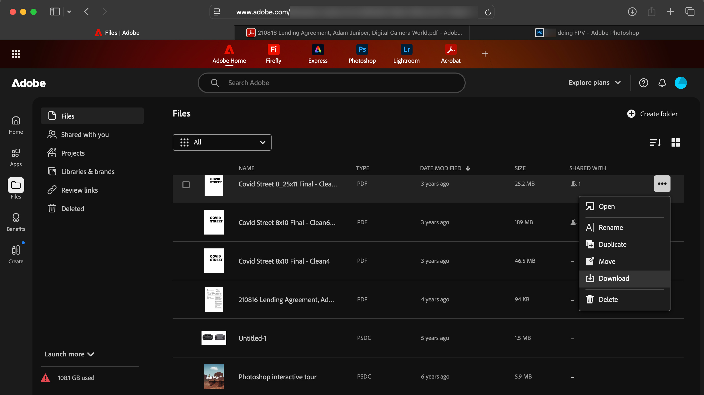The width and height of the screenshot is (704, 395).
Task: Open the sort order icon
Action: 655,142
